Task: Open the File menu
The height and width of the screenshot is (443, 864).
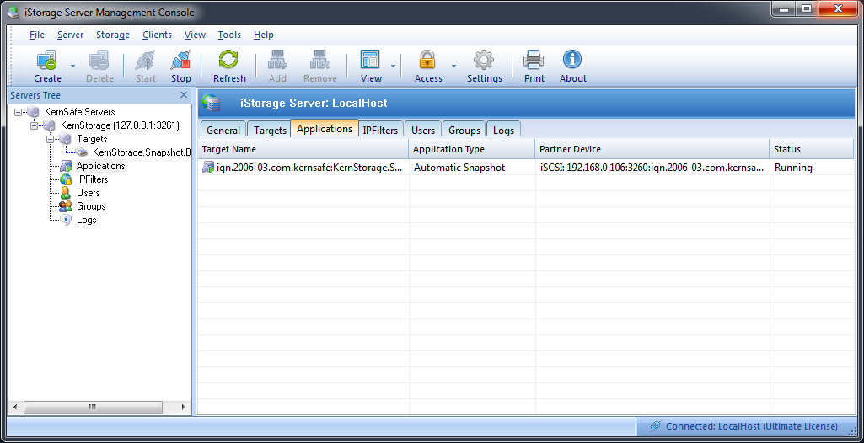Action: coord(37,35)
